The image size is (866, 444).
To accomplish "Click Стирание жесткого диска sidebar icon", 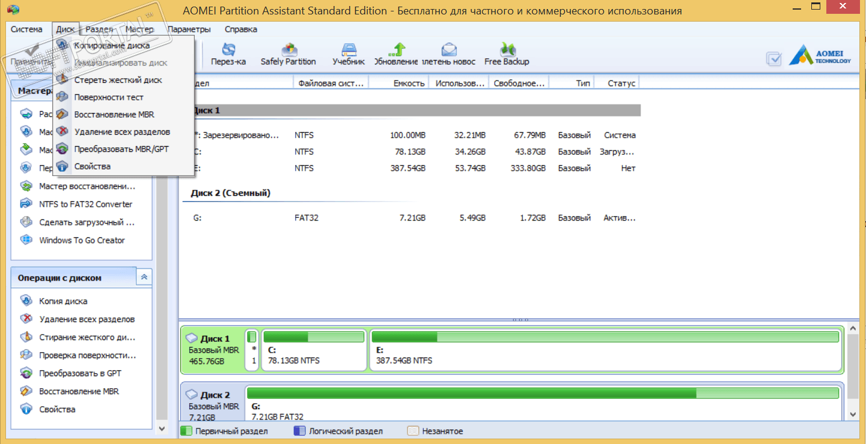I will [26, 337].
